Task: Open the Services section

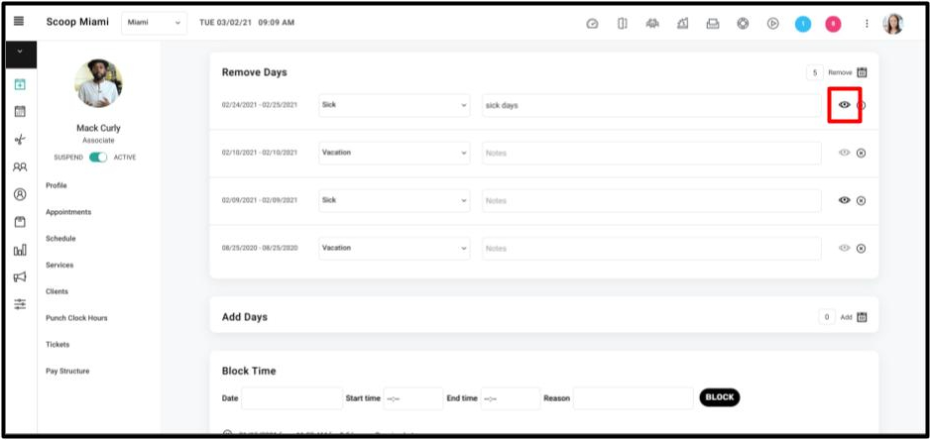Action: (59, 265)
